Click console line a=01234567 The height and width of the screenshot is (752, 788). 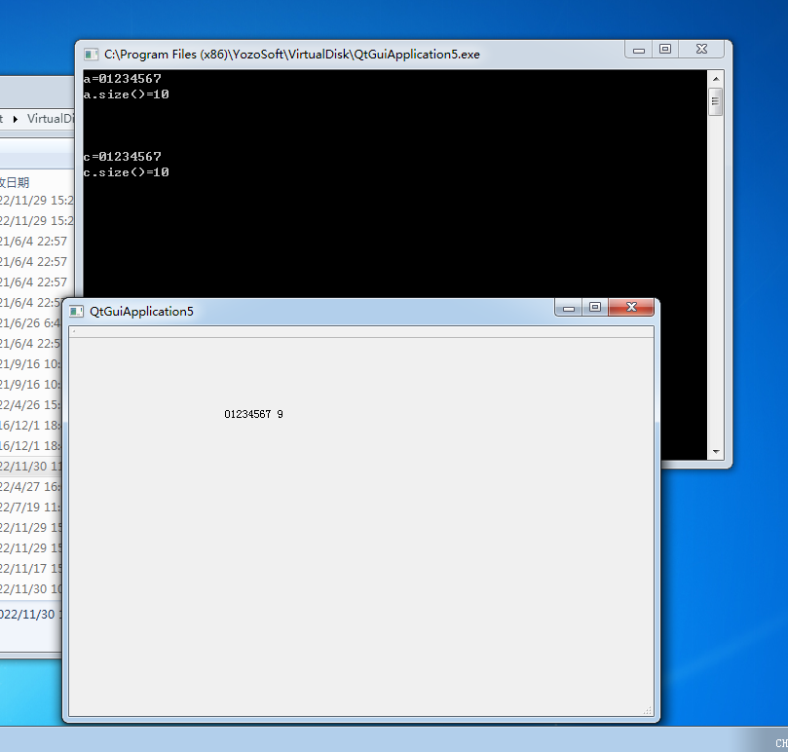tap(122, 79)
